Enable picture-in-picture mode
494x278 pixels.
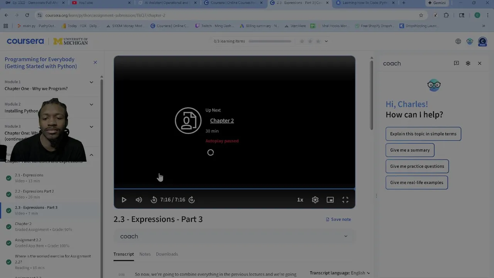point(330,200)
